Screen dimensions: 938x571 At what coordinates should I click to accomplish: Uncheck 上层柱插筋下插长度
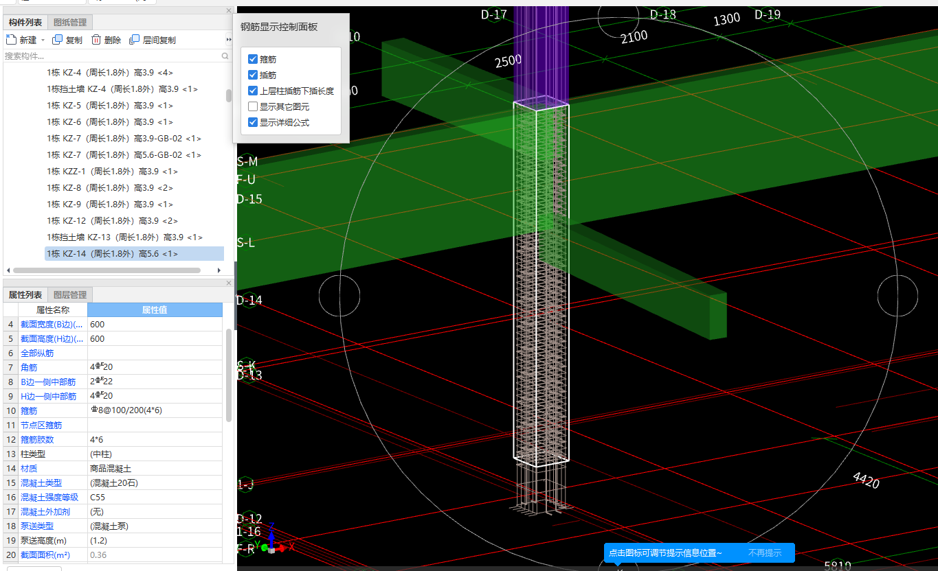(x=253, y=91)
